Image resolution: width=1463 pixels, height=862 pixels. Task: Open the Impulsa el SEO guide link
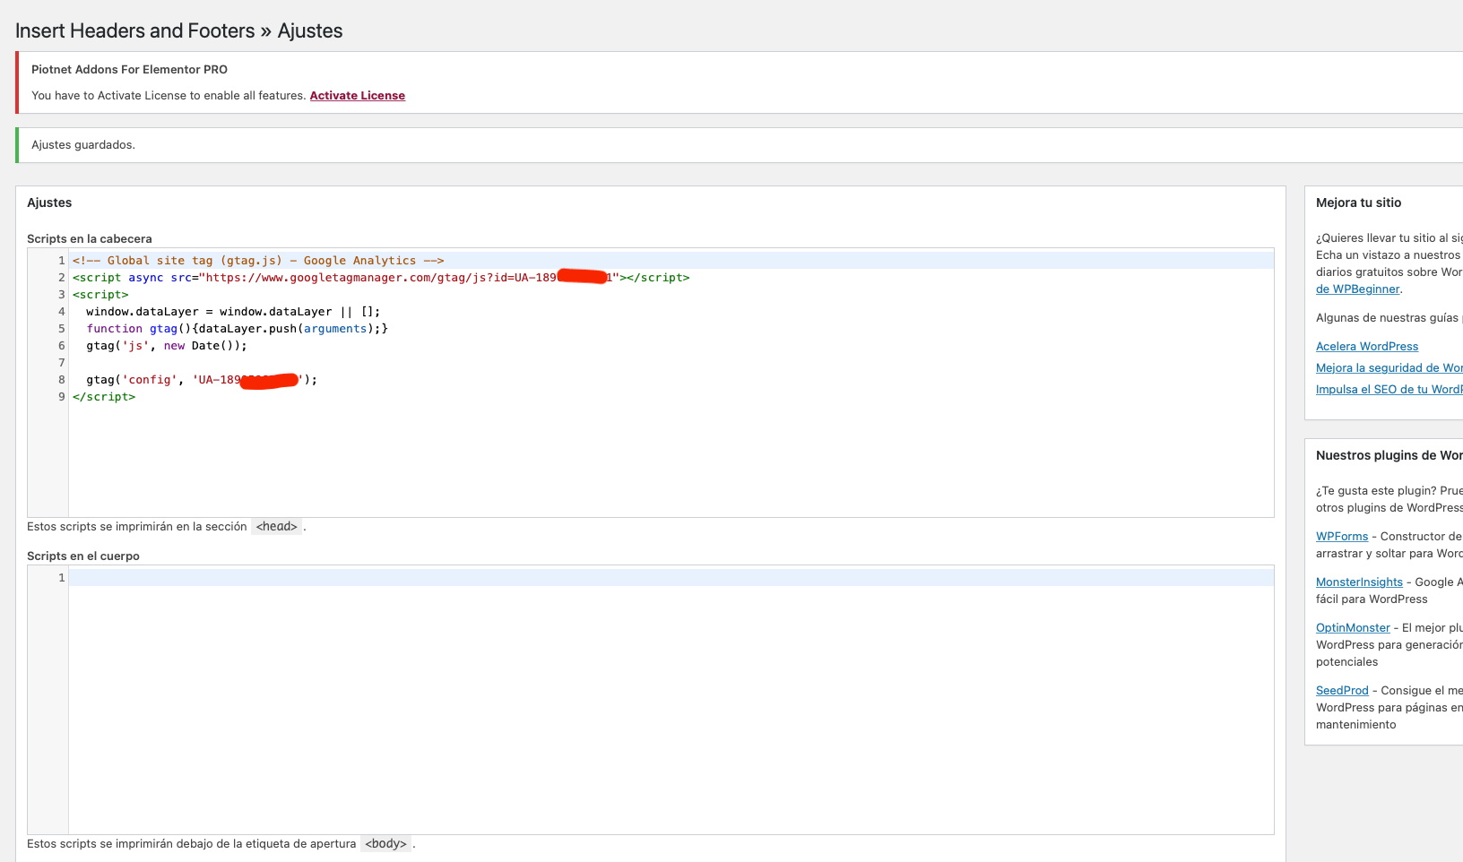coord(1389,390)
